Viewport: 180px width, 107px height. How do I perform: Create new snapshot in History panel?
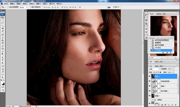(167, 52)
